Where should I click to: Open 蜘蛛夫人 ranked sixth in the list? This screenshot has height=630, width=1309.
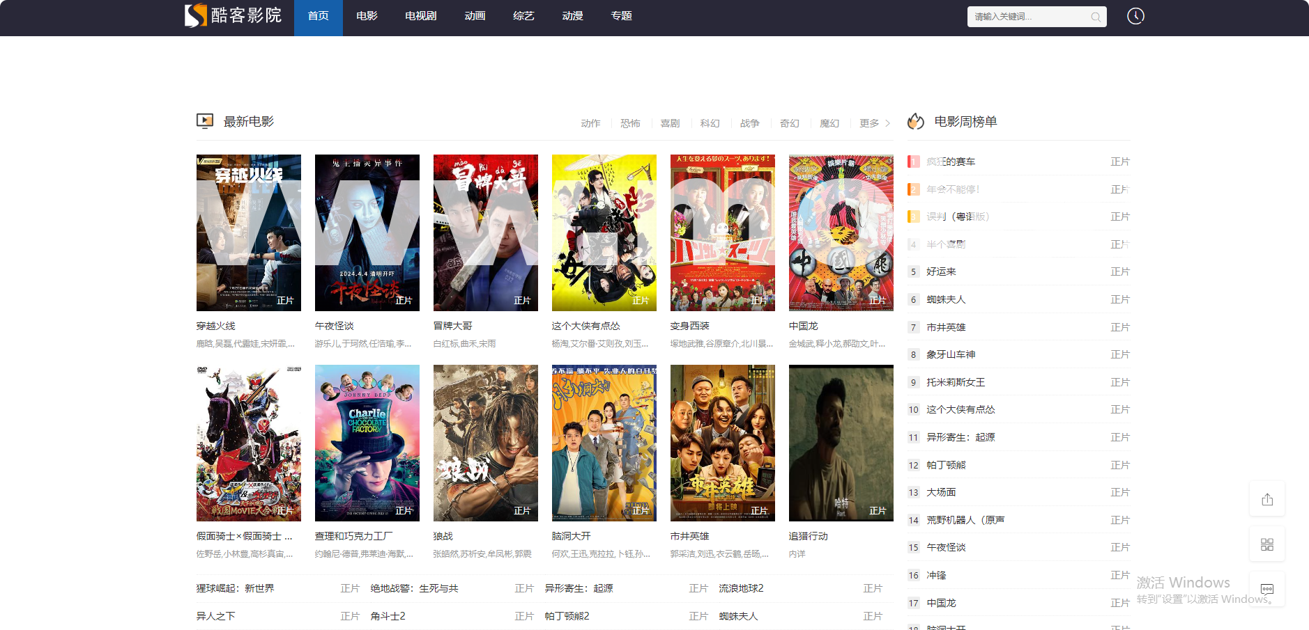pyautogui.click(x=946, y=299)
